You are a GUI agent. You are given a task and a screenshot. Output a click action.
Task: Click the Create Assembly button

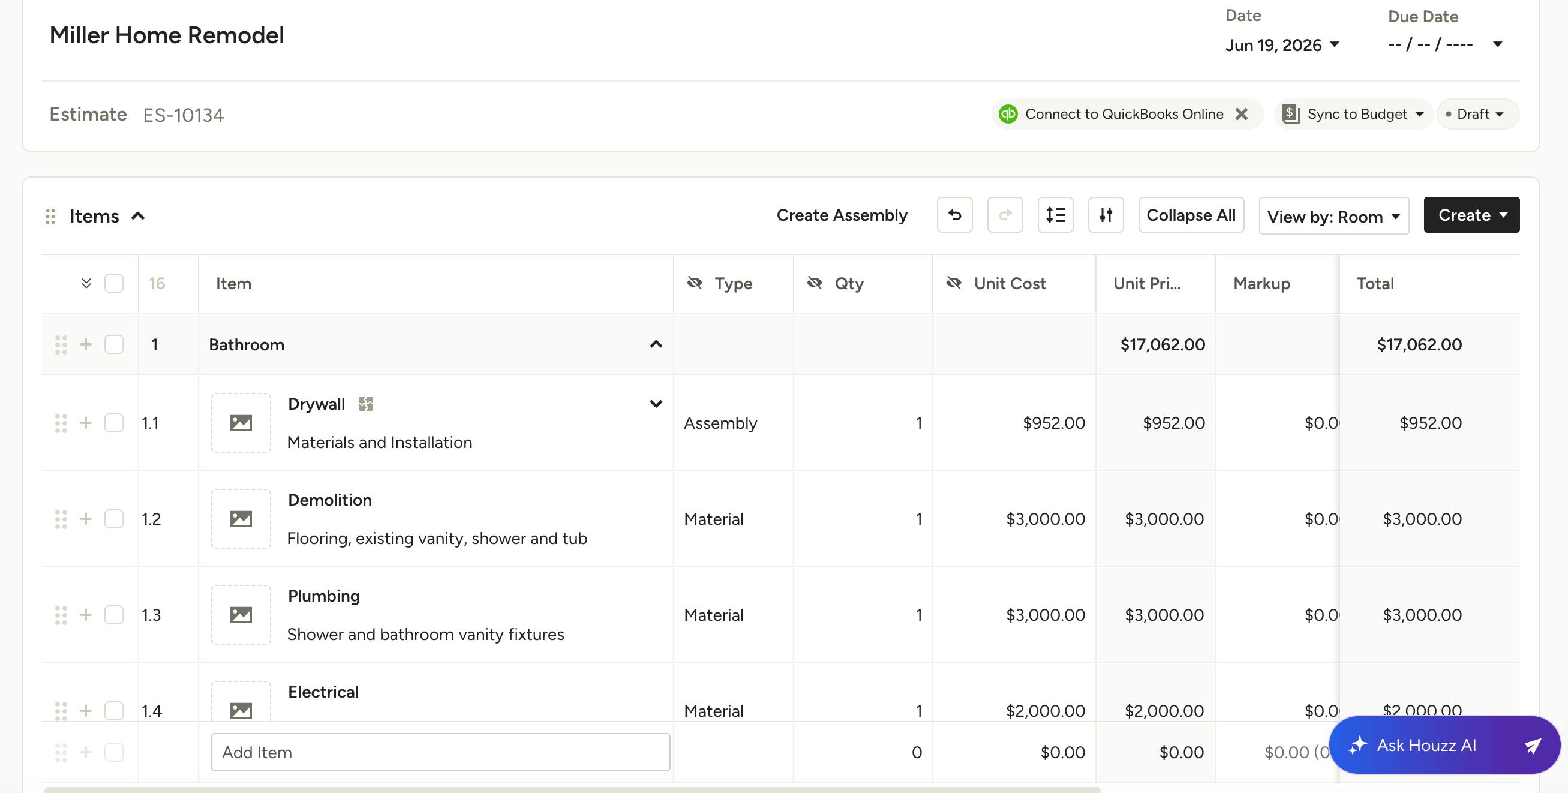(x=842, y=215)
